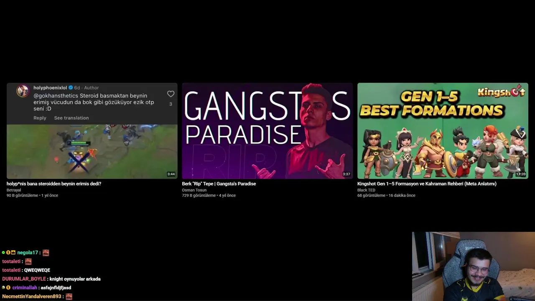The width and height of the screenshot is (535, 301).
Task: Click the 3:37 duration badge
Action: (346, 174)
